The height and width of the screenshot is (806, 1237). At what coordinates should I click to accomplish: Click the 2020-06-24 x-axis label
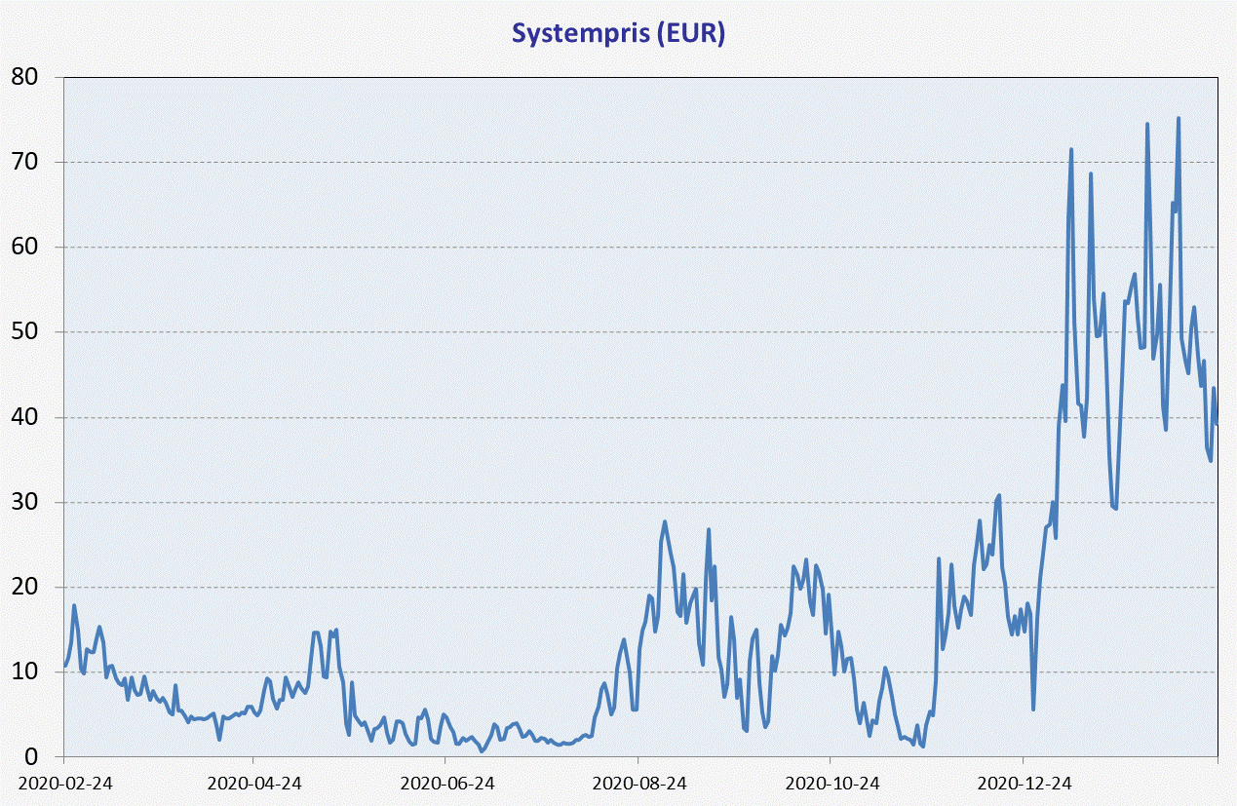coord(446,782)
